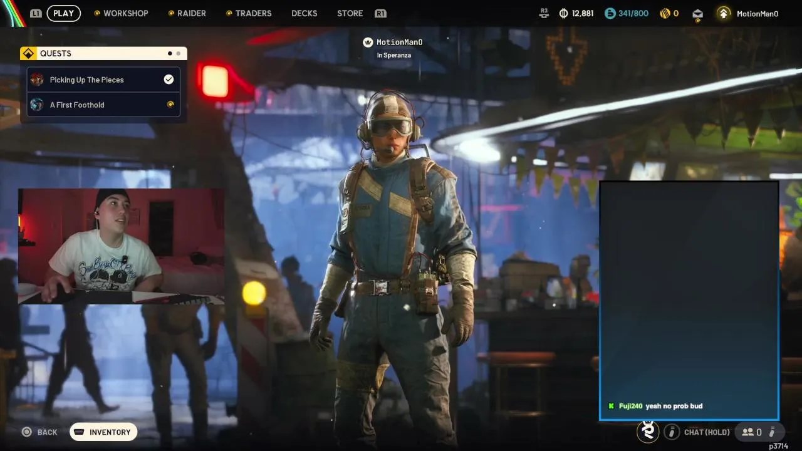Image resolution: width=802 pixels, height=451 pixels.
Task: Click the PLAY tab
Action: click(63, 13)
